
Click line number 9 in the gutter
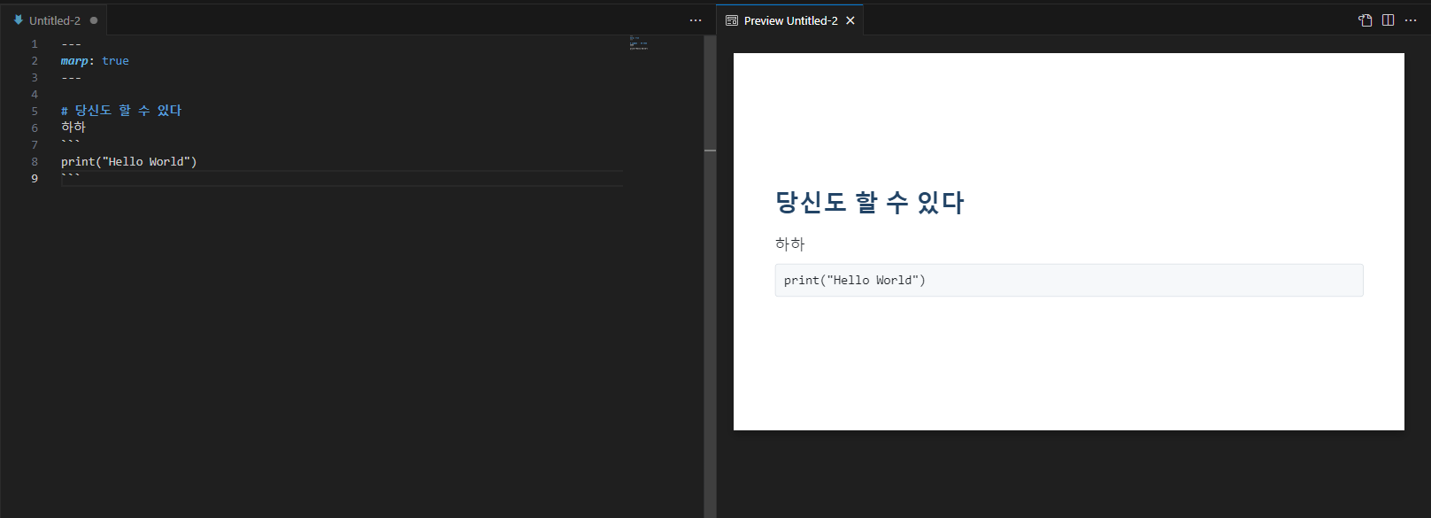(x=35, y=179)
